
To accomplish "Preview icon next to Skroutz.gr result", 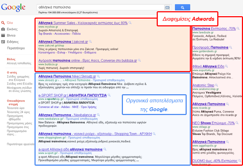I will click(98, 76).
